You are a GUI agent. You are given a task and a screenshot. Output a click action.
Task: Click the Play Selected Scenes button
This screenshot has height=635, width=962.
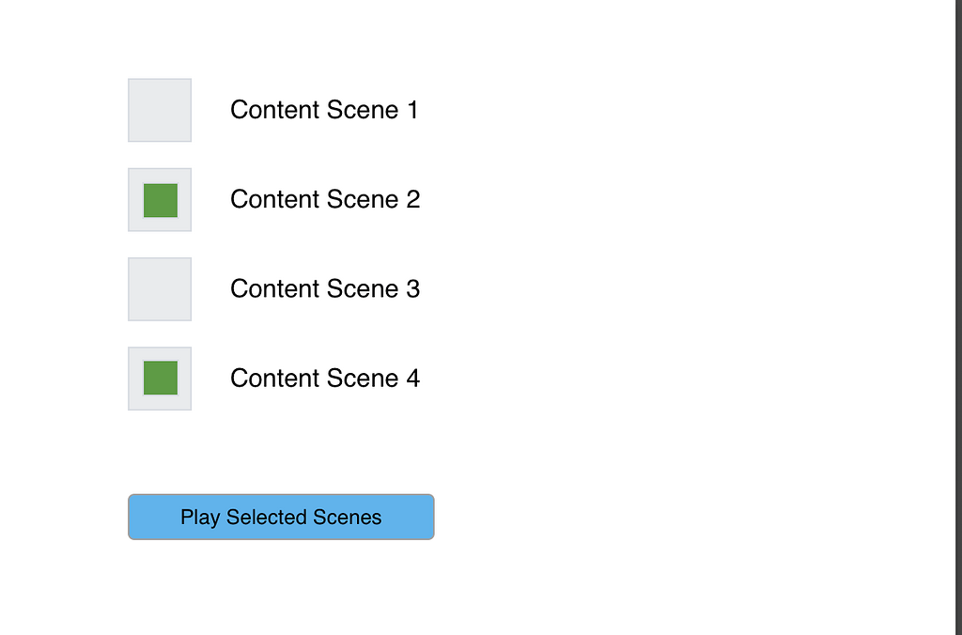(x=280, y=517)
